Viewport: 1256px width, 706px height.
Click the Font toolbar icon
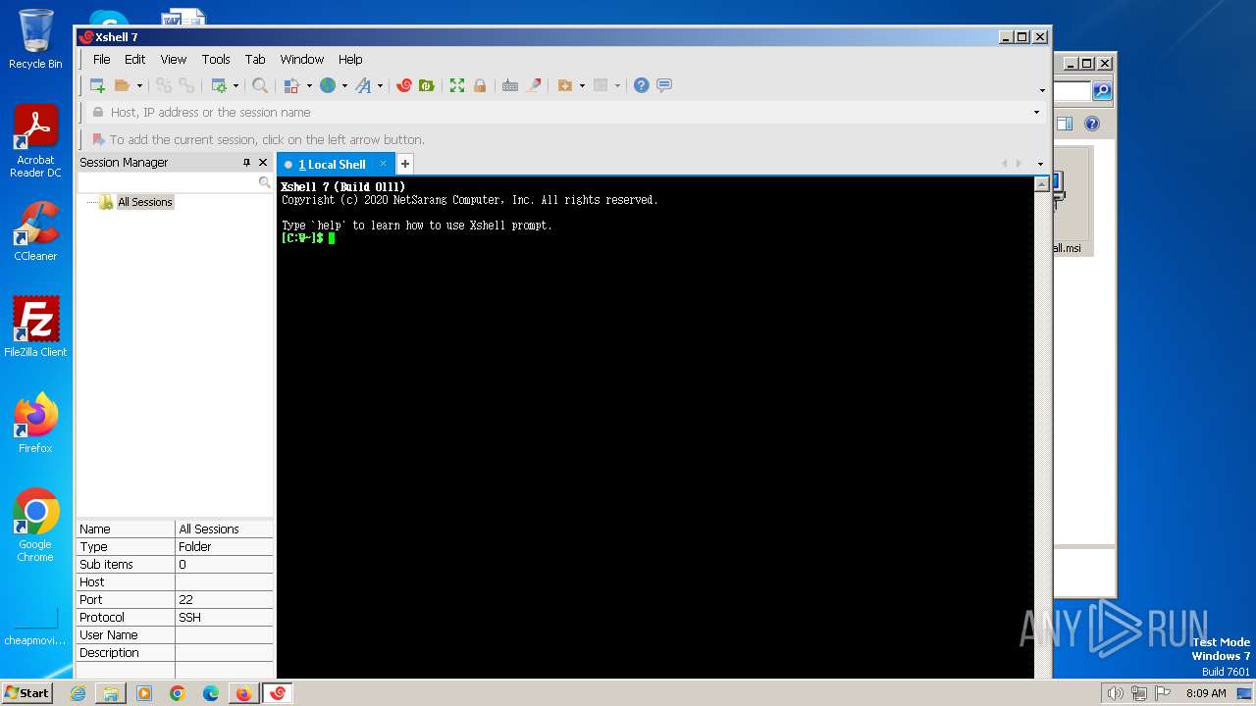(x=363, y=85)
